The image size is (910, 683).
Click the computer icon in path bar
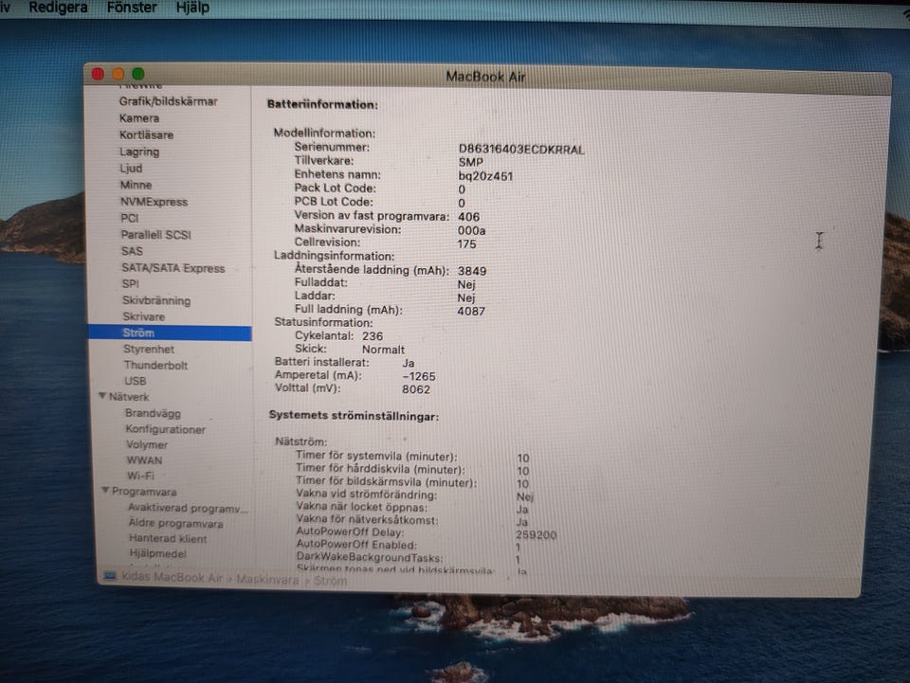pos(110,576)
